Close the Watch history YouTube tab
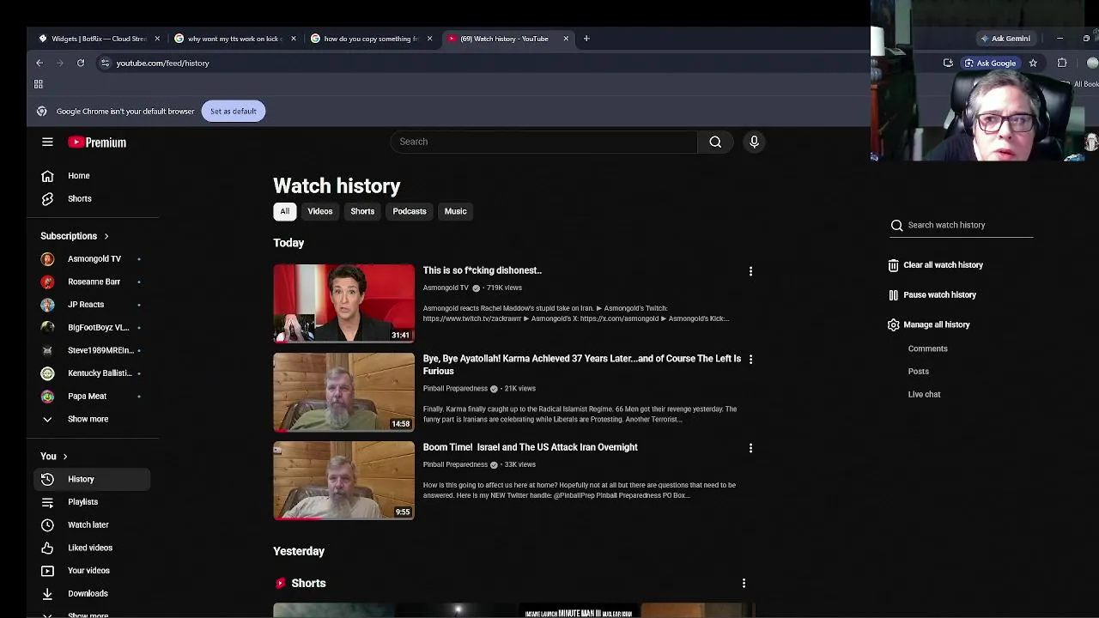 [x=566, y=39]
